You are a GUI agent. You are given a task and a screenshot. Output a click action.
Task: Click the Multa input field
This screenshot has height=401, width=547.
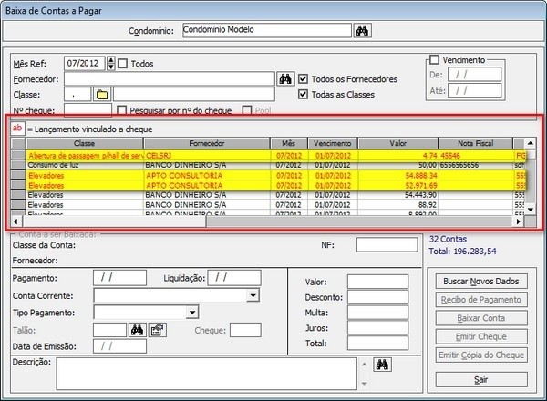pos(377,313)
